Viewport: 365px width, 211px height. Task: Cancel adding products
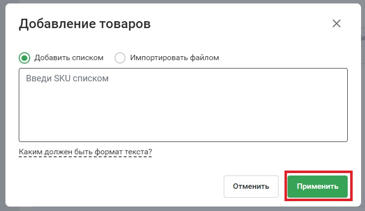click(251, 186)
